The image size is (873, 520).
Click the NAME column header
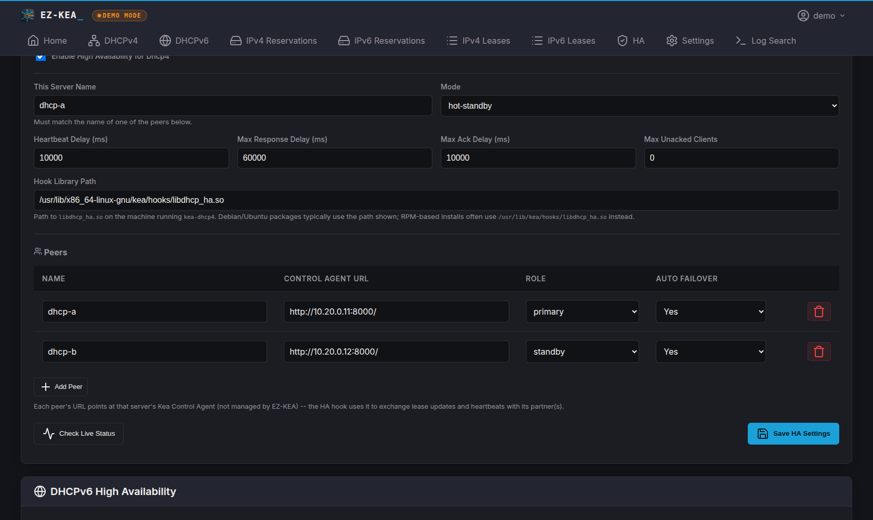[x=54, y=279]
